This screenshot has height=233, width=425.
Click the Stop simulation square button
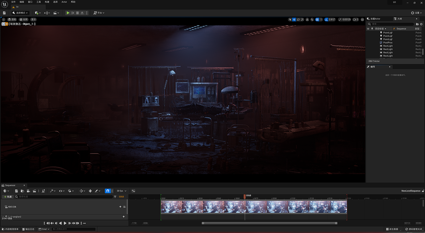[77, 13]
